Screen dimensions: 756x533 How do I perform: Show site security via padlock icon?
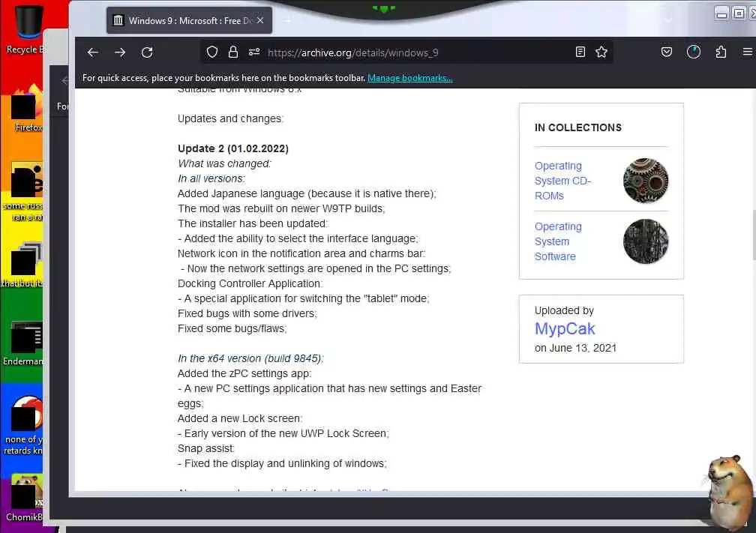tap(232, 52)
